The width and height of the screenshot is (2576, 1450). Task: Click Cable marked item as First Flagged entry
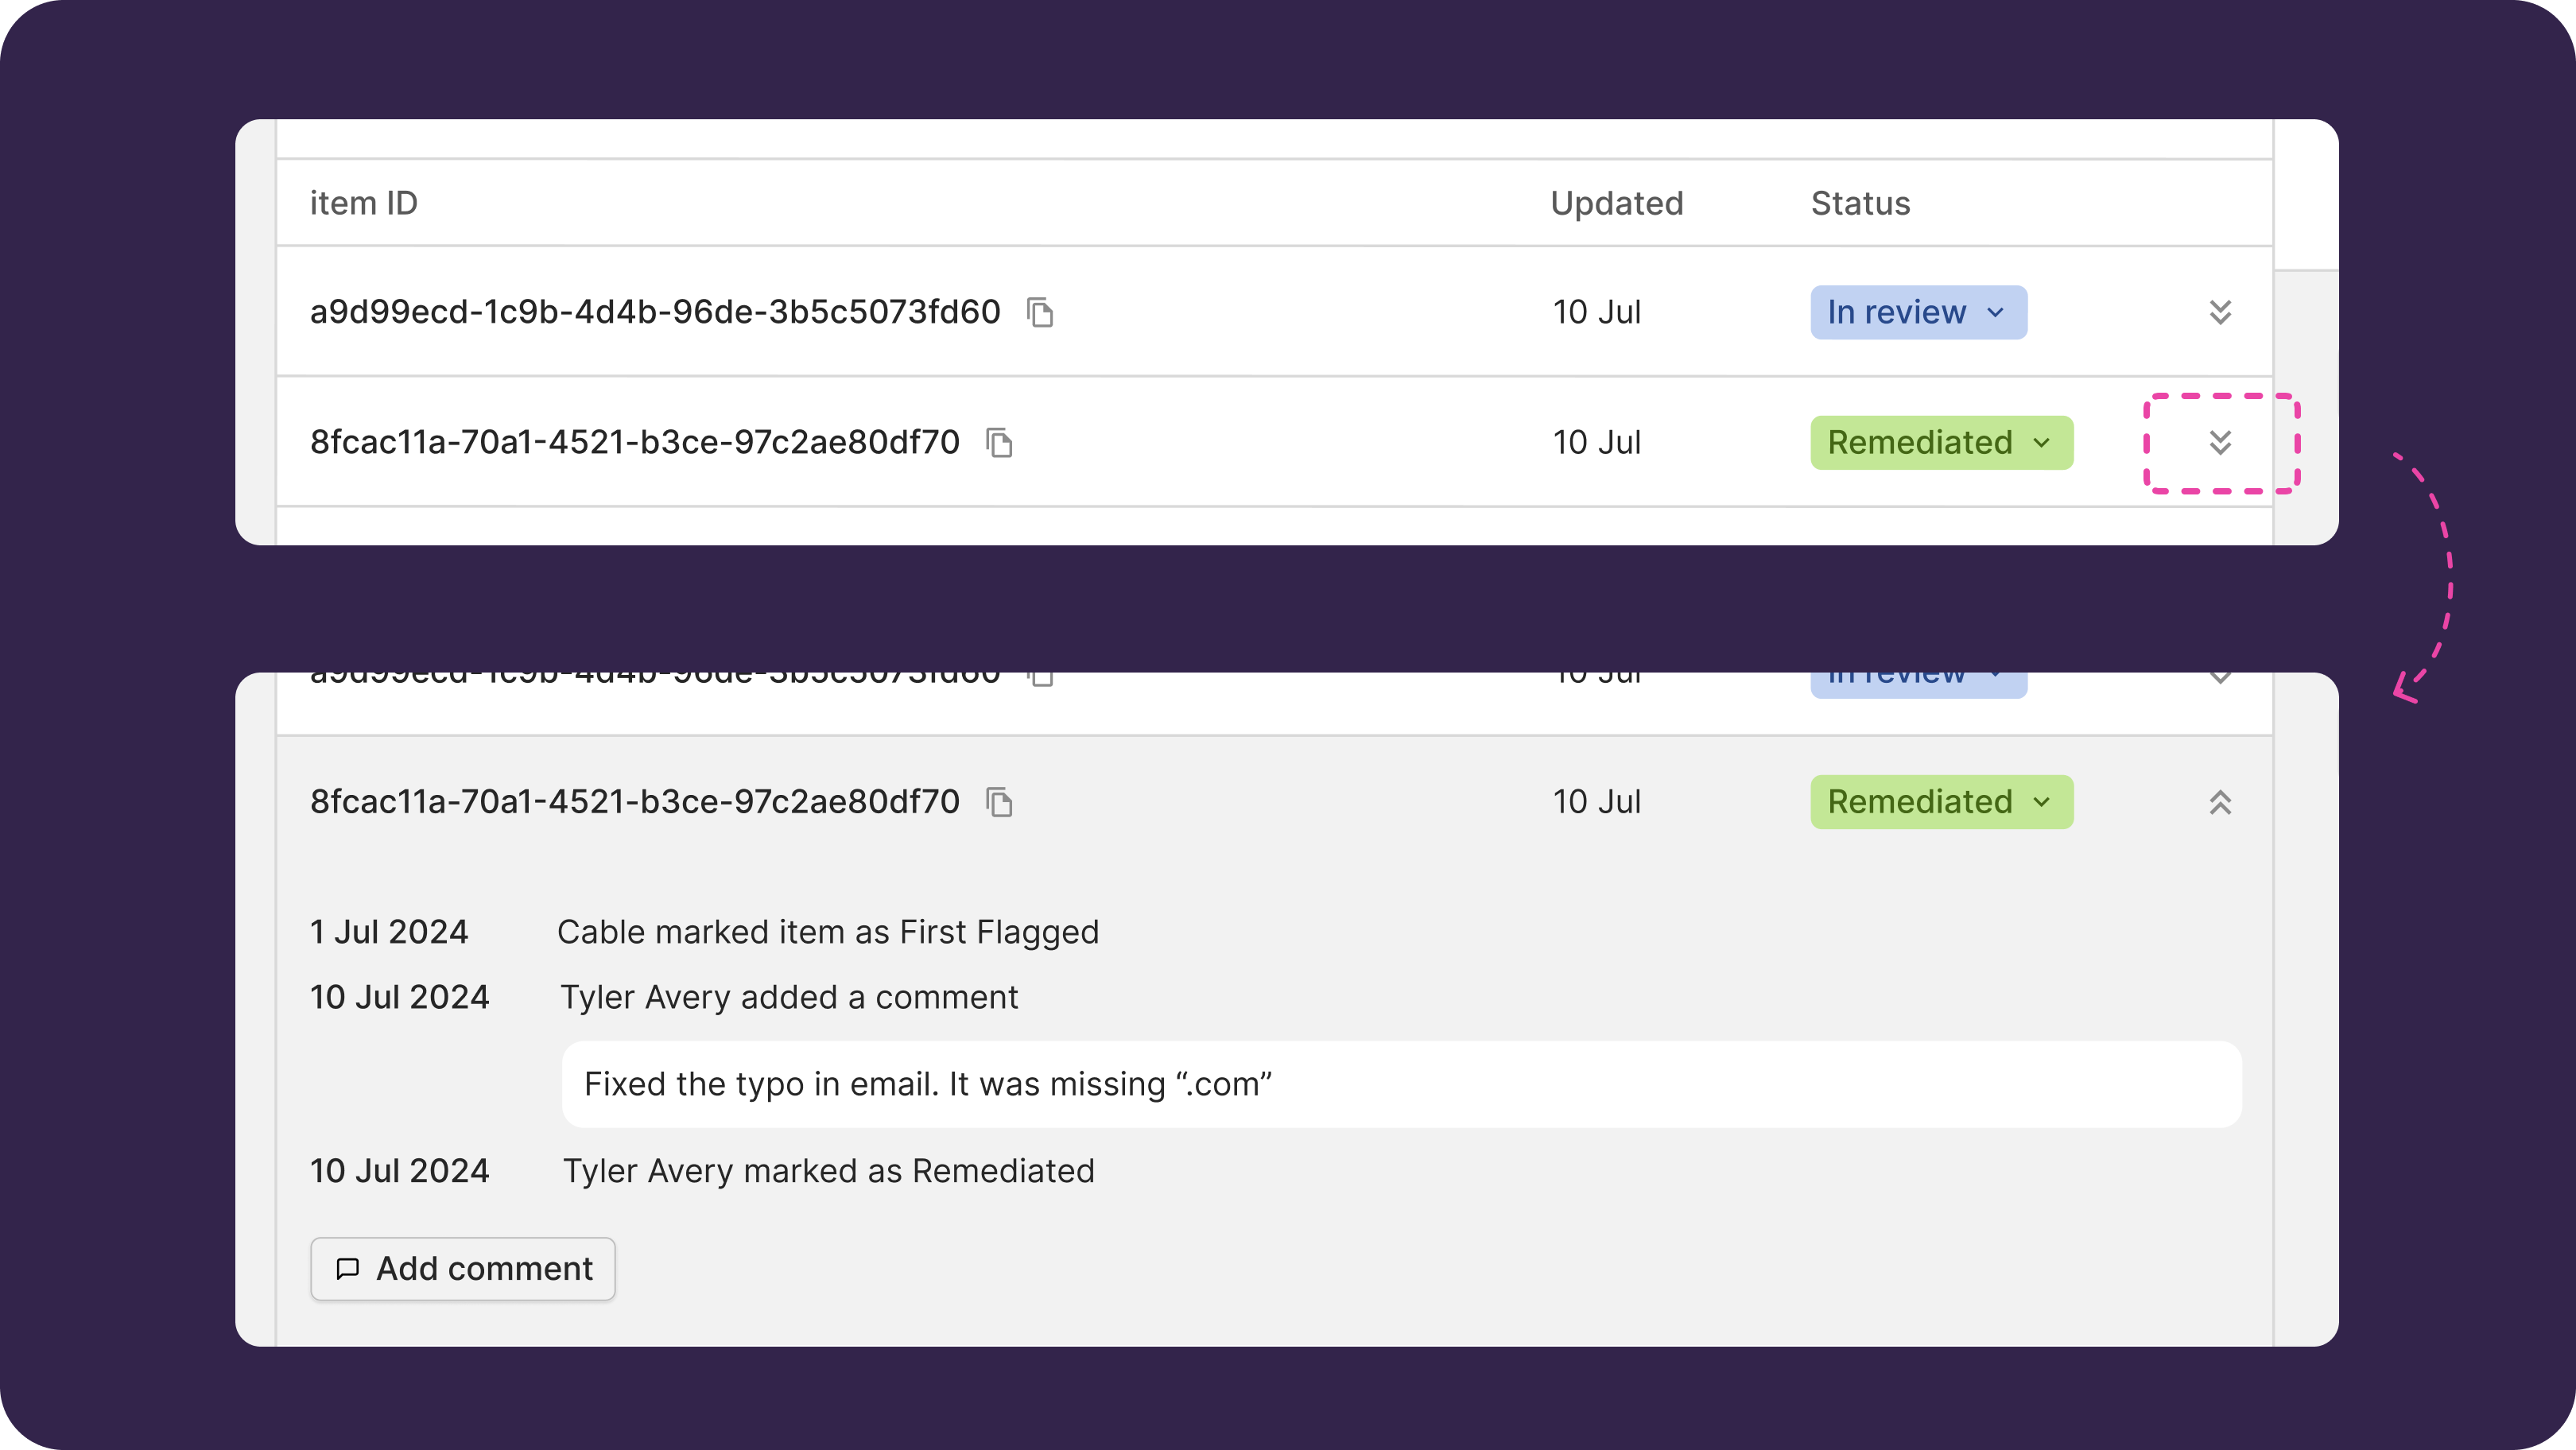827,932
